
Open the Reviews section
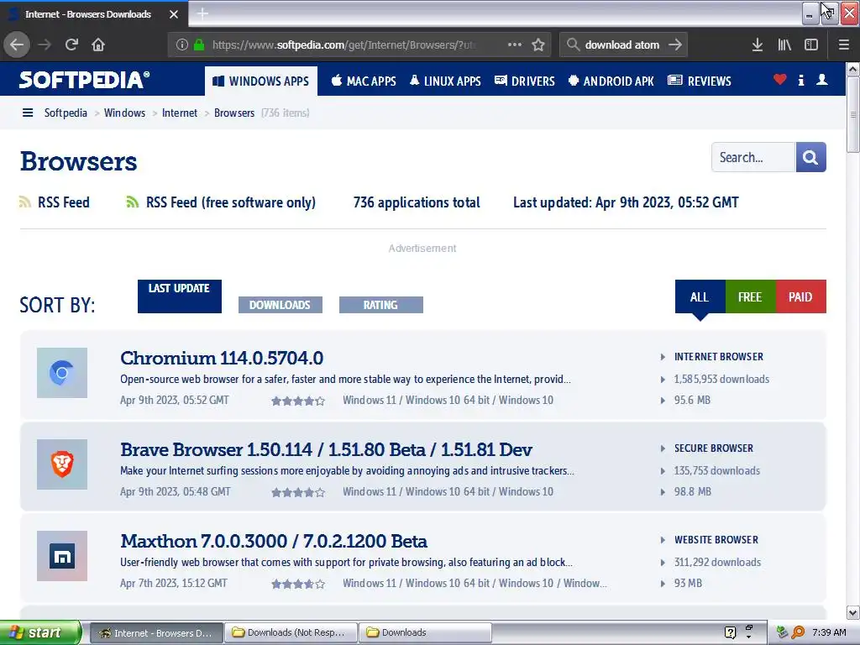point(700,81)
